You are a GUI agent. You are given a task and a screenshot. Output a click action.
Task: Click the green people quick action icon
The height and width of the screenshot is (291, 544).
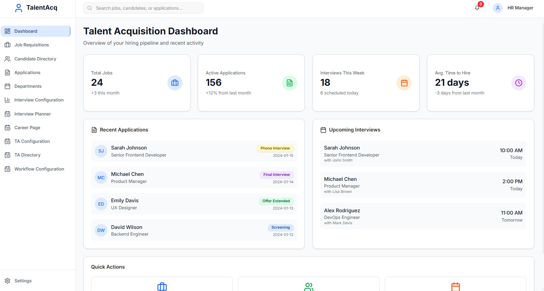pyautogui.click(x=309, y=287)
